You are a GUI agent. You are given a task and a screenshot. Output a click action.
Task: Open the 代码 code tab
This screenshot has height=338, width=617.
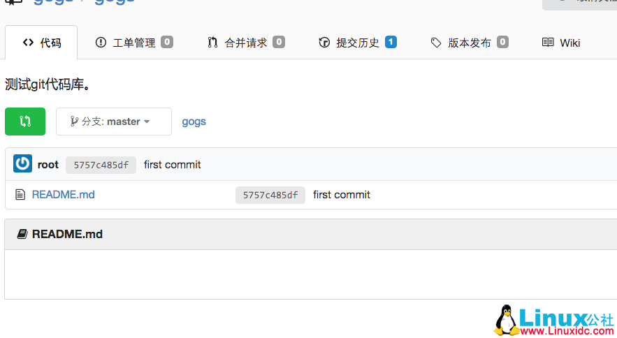pyautogui.click(x=41, y=43)
